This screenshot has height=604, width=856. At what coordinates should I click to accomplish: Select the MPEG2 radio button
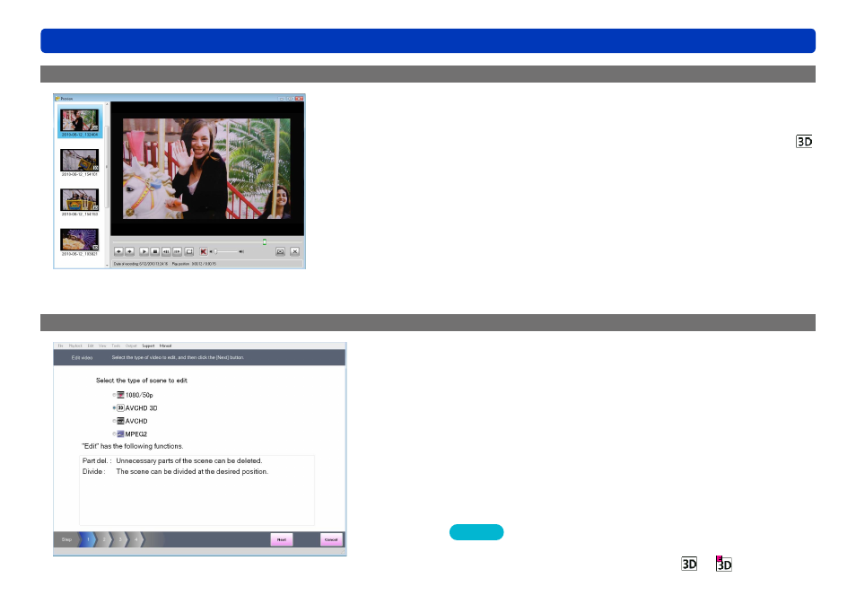114,434
